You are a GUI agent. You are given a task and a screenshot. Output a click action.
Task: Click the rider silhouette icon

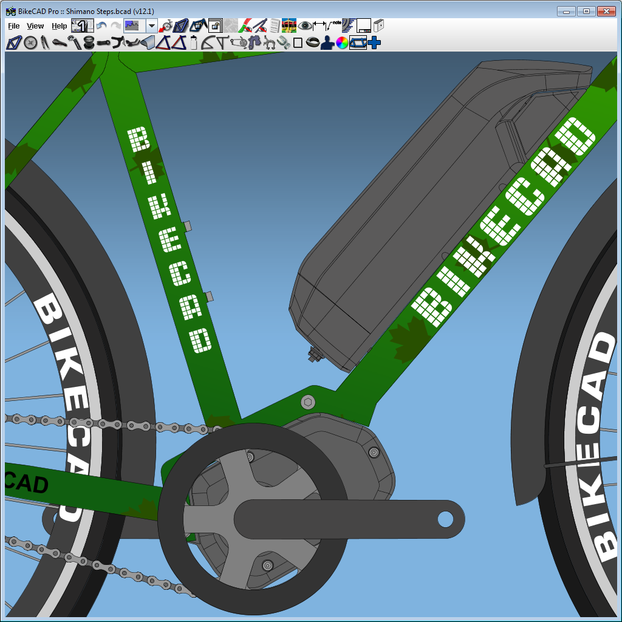click(x=327, y=43)
